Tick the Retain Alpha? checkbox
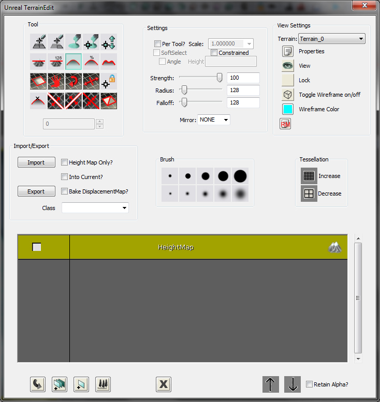Screen dimensions: 380x402 coord(309,384)
